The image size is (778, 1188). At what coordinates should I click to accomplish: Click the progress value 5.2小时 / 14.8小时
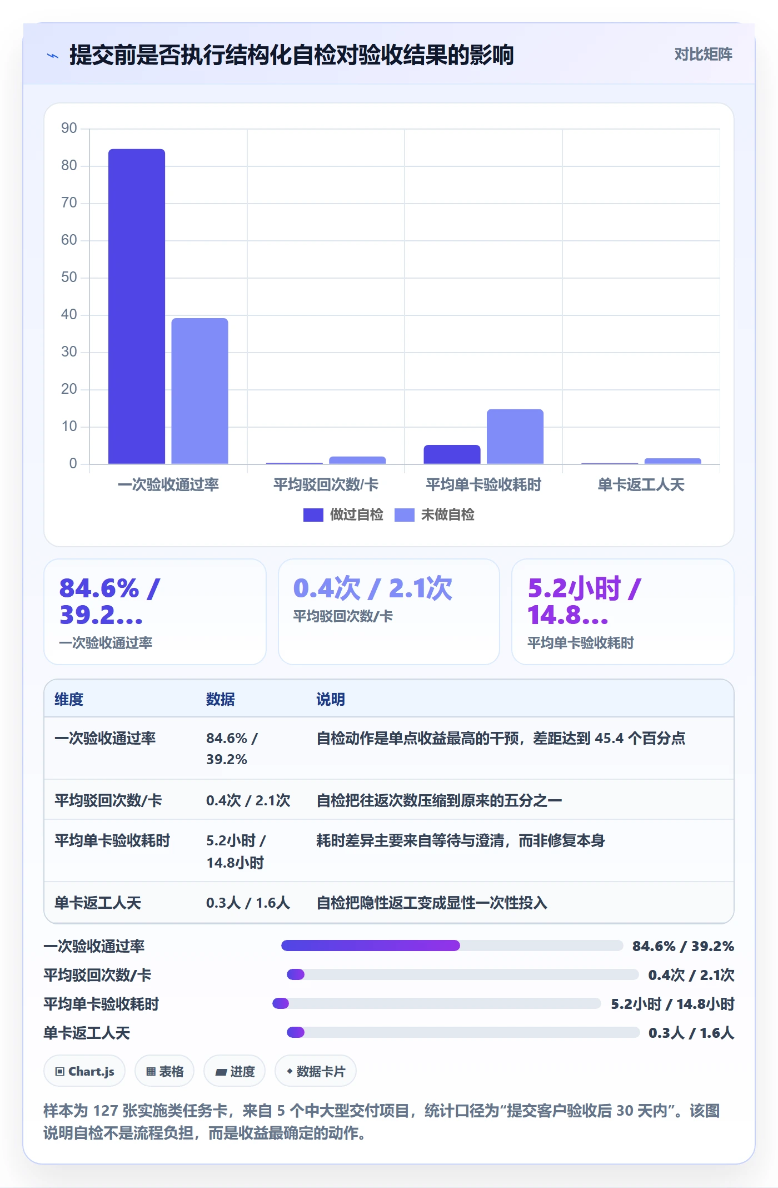672,1004
